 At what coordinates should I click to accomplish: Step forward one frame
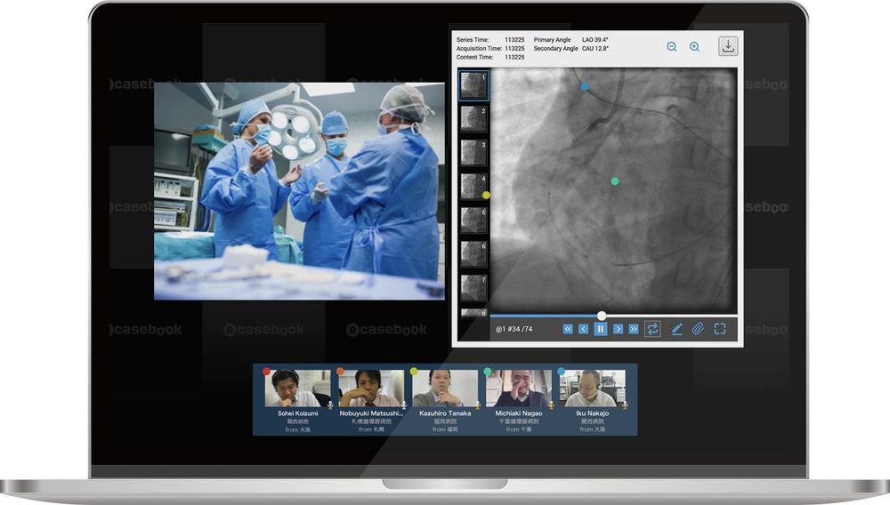[x=618, y=329]
